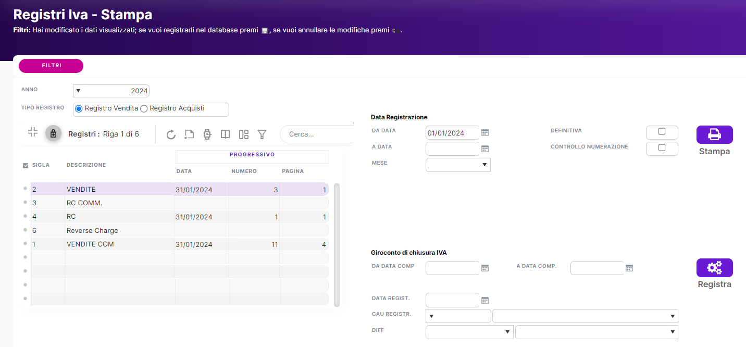The height and width of the screenshot is (347, 746).
Task: Click the Progressivo group header
Action: click(252, 155)
